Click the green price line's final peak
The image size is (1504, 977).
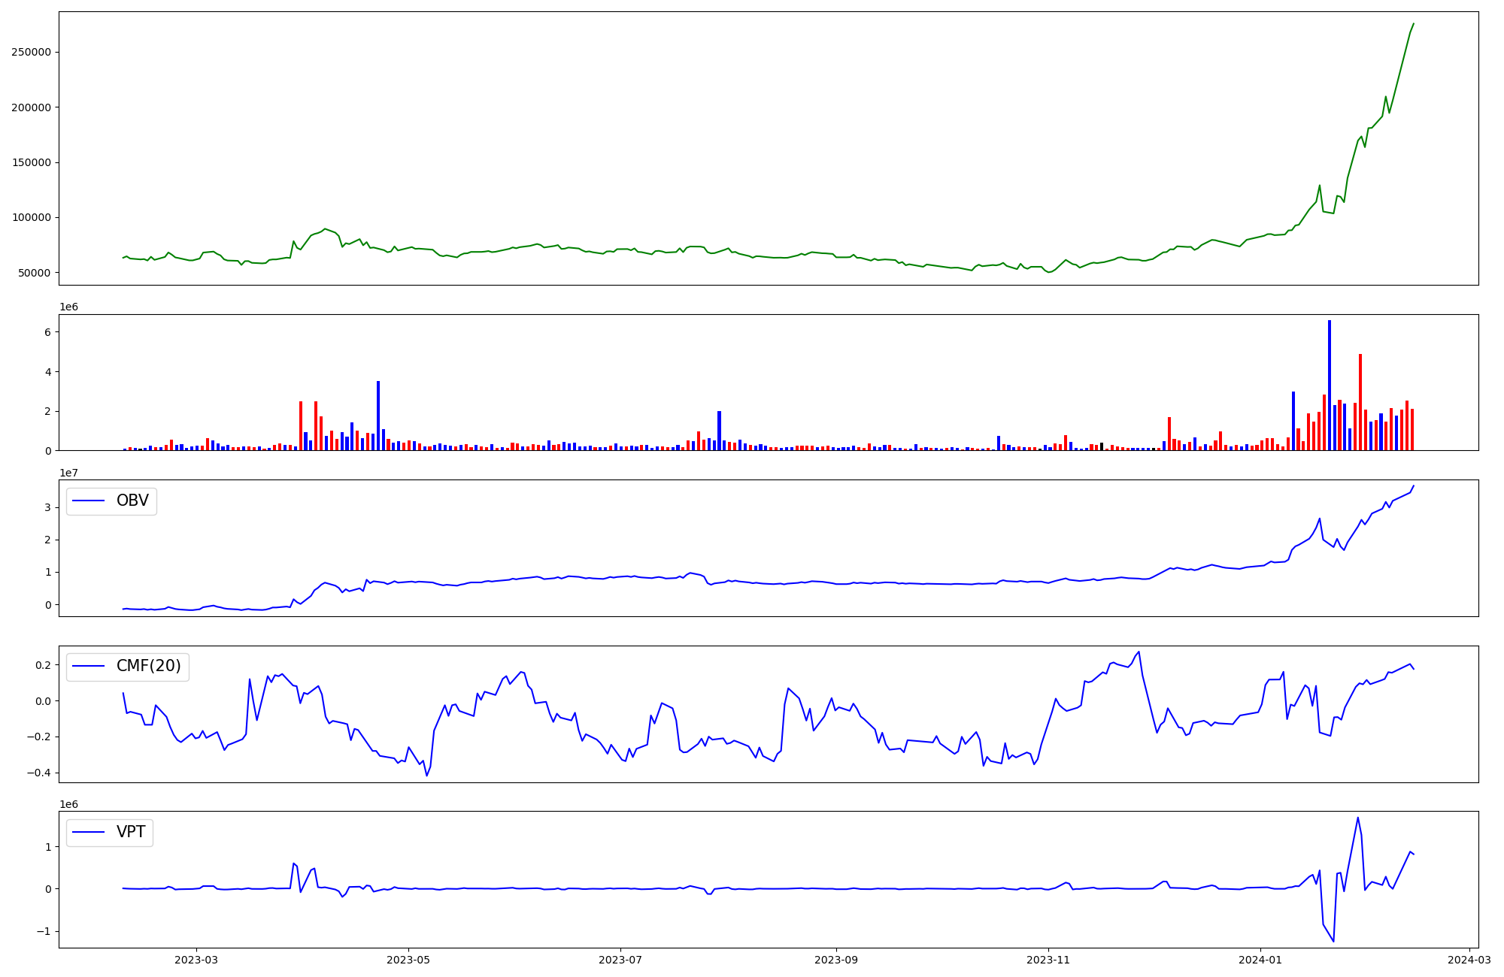click(x=1413, y=23)
